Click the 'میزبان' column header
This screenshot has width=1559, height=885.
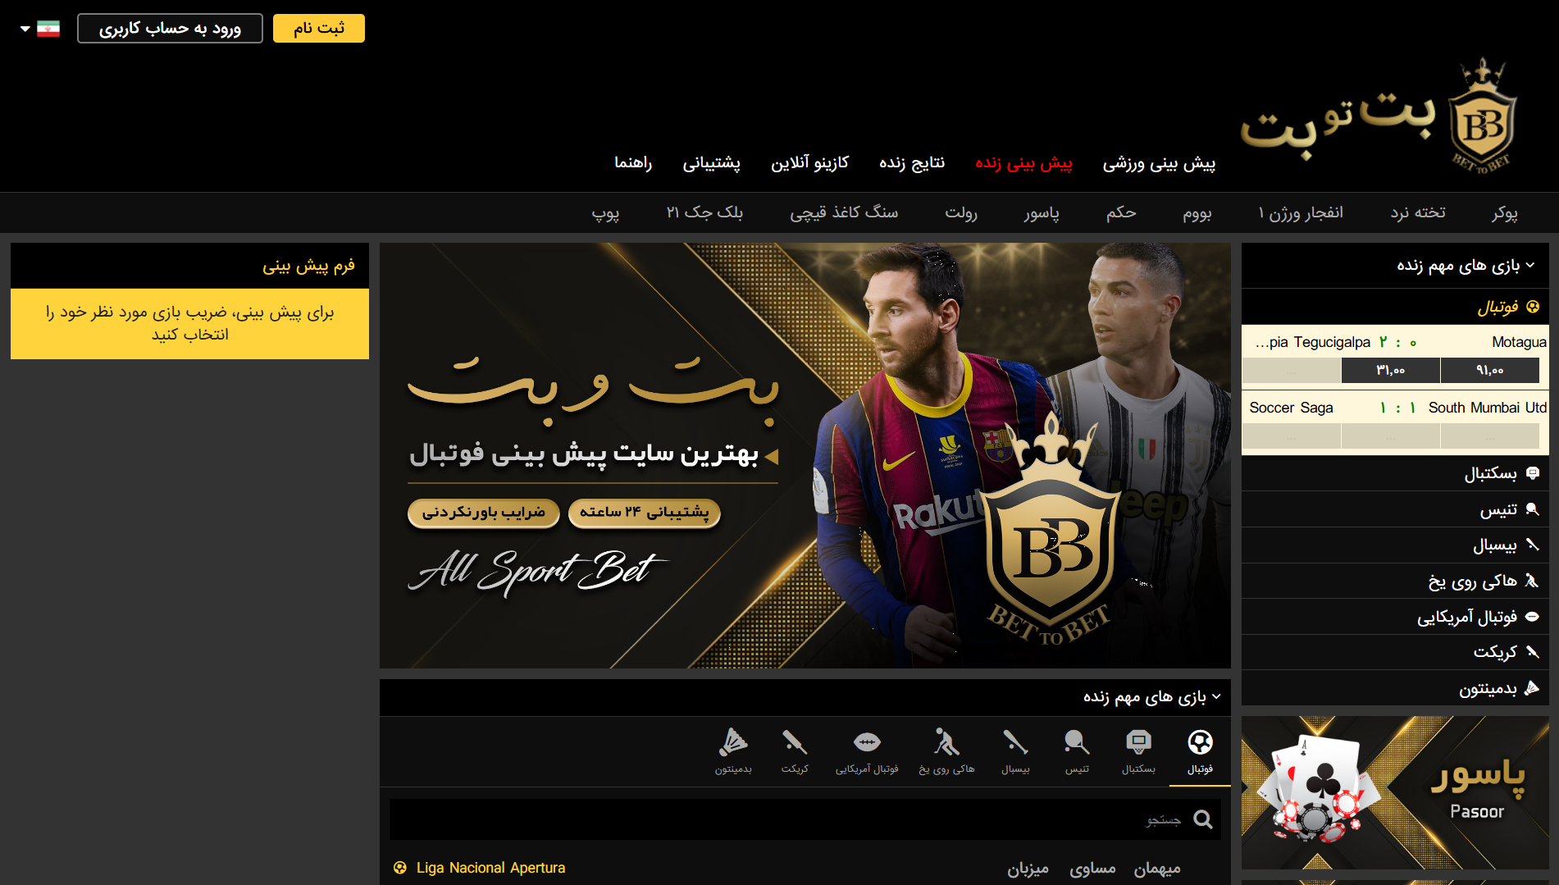click(1028, 869)
